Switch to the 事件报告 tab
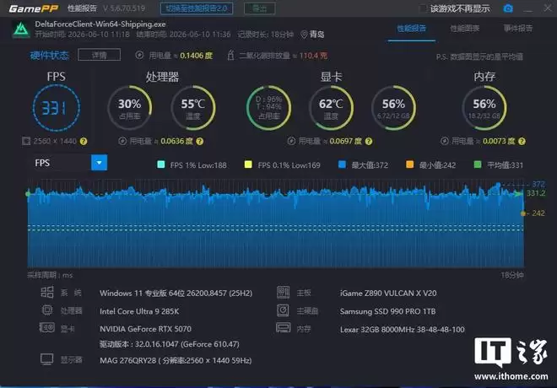 point(518,29)
